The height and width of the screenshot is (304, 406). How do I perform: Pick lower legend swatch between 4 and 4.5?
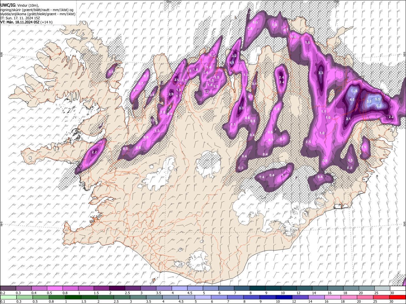pyautogui.click(x=170, y=297)
